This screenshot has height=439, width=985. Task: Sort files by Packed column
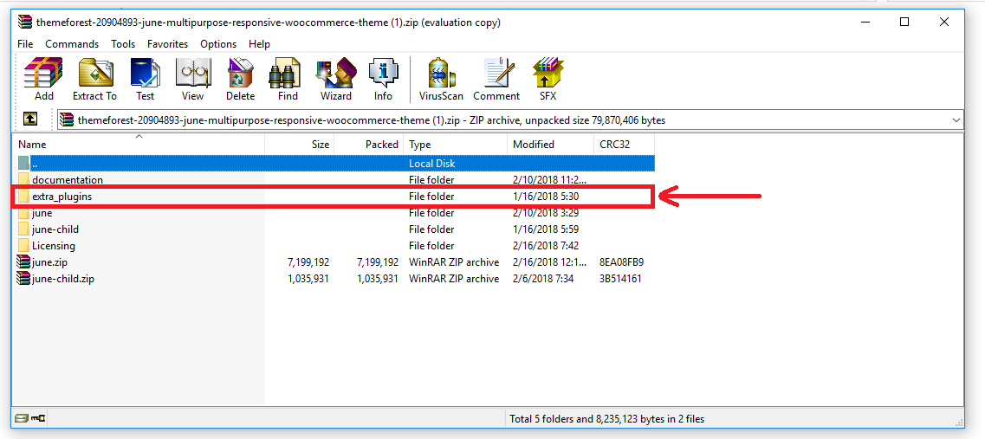369,144
